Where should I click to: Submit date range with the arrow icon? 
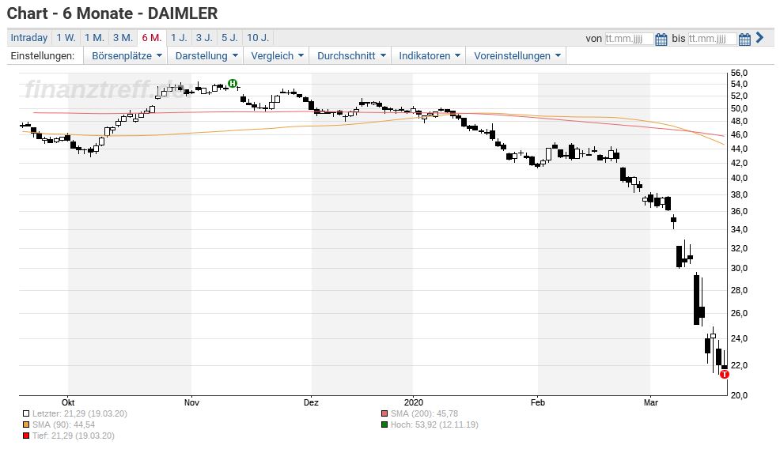click(759, 37)
